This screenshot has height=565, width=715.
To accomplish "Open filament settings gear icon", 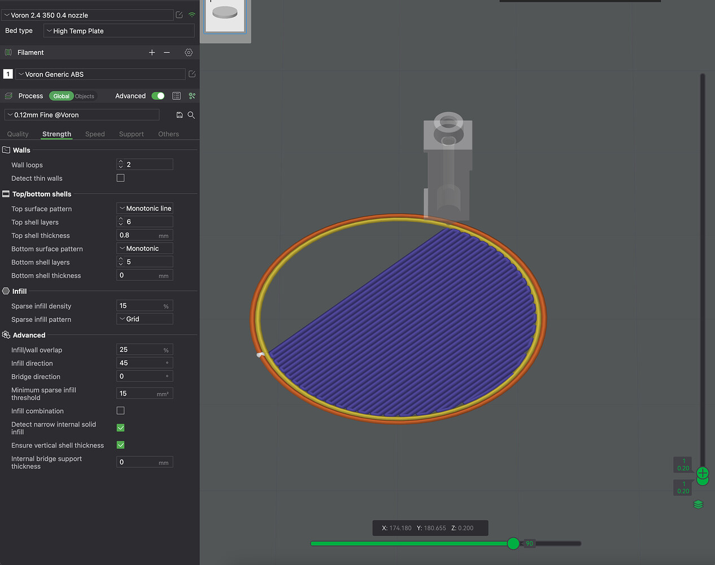I will (189, 53).
